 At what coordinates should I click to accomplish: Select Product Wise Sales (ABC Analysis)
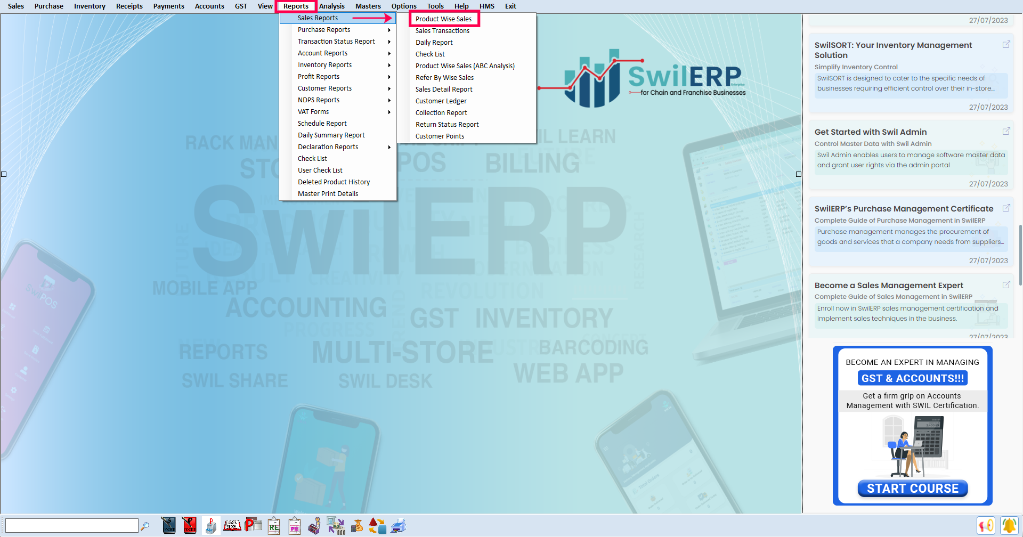coord(465,66)
